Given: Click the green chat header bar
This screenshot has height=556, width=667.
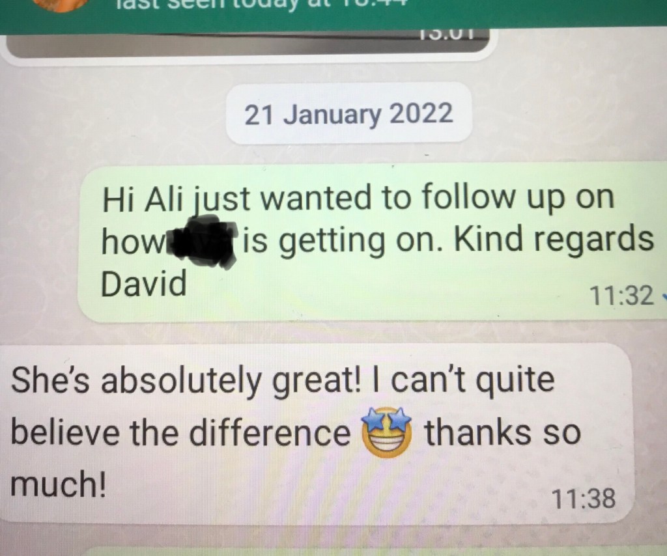Looking at the screenshot, I should click(333, 16).
